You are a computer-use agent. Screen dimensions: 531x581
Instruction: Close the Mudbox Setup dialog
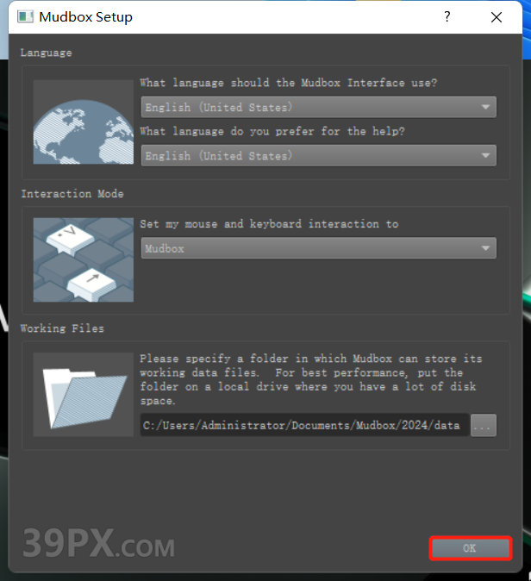(497, 17)
